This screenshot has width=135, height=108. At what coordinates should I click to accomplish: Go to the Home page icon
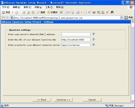click(x=33, y=12)
